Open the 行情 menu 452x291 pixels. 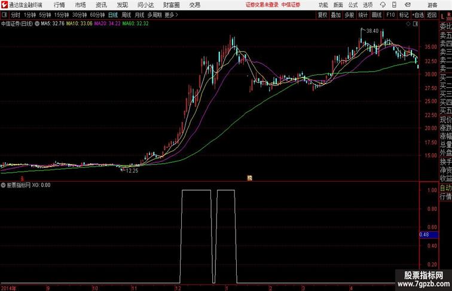(59, 5)
